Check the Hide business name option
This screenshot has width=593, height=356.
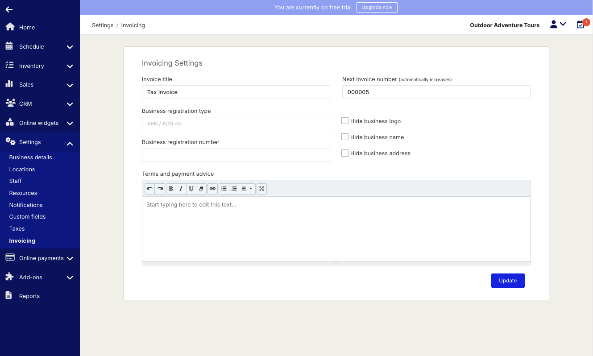coord(345,137)
